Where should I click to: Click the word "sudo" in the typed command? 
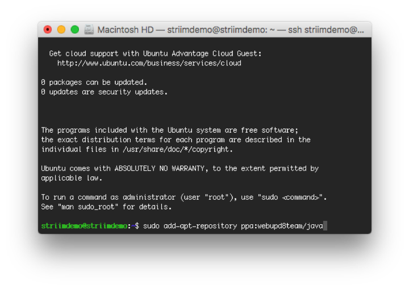tap(151, 226)
